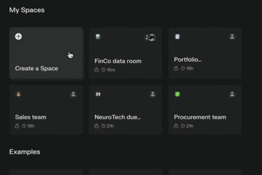Click the clock icon under Procurement team
This screenshot has width=262, height=175.
coord(183,126)
